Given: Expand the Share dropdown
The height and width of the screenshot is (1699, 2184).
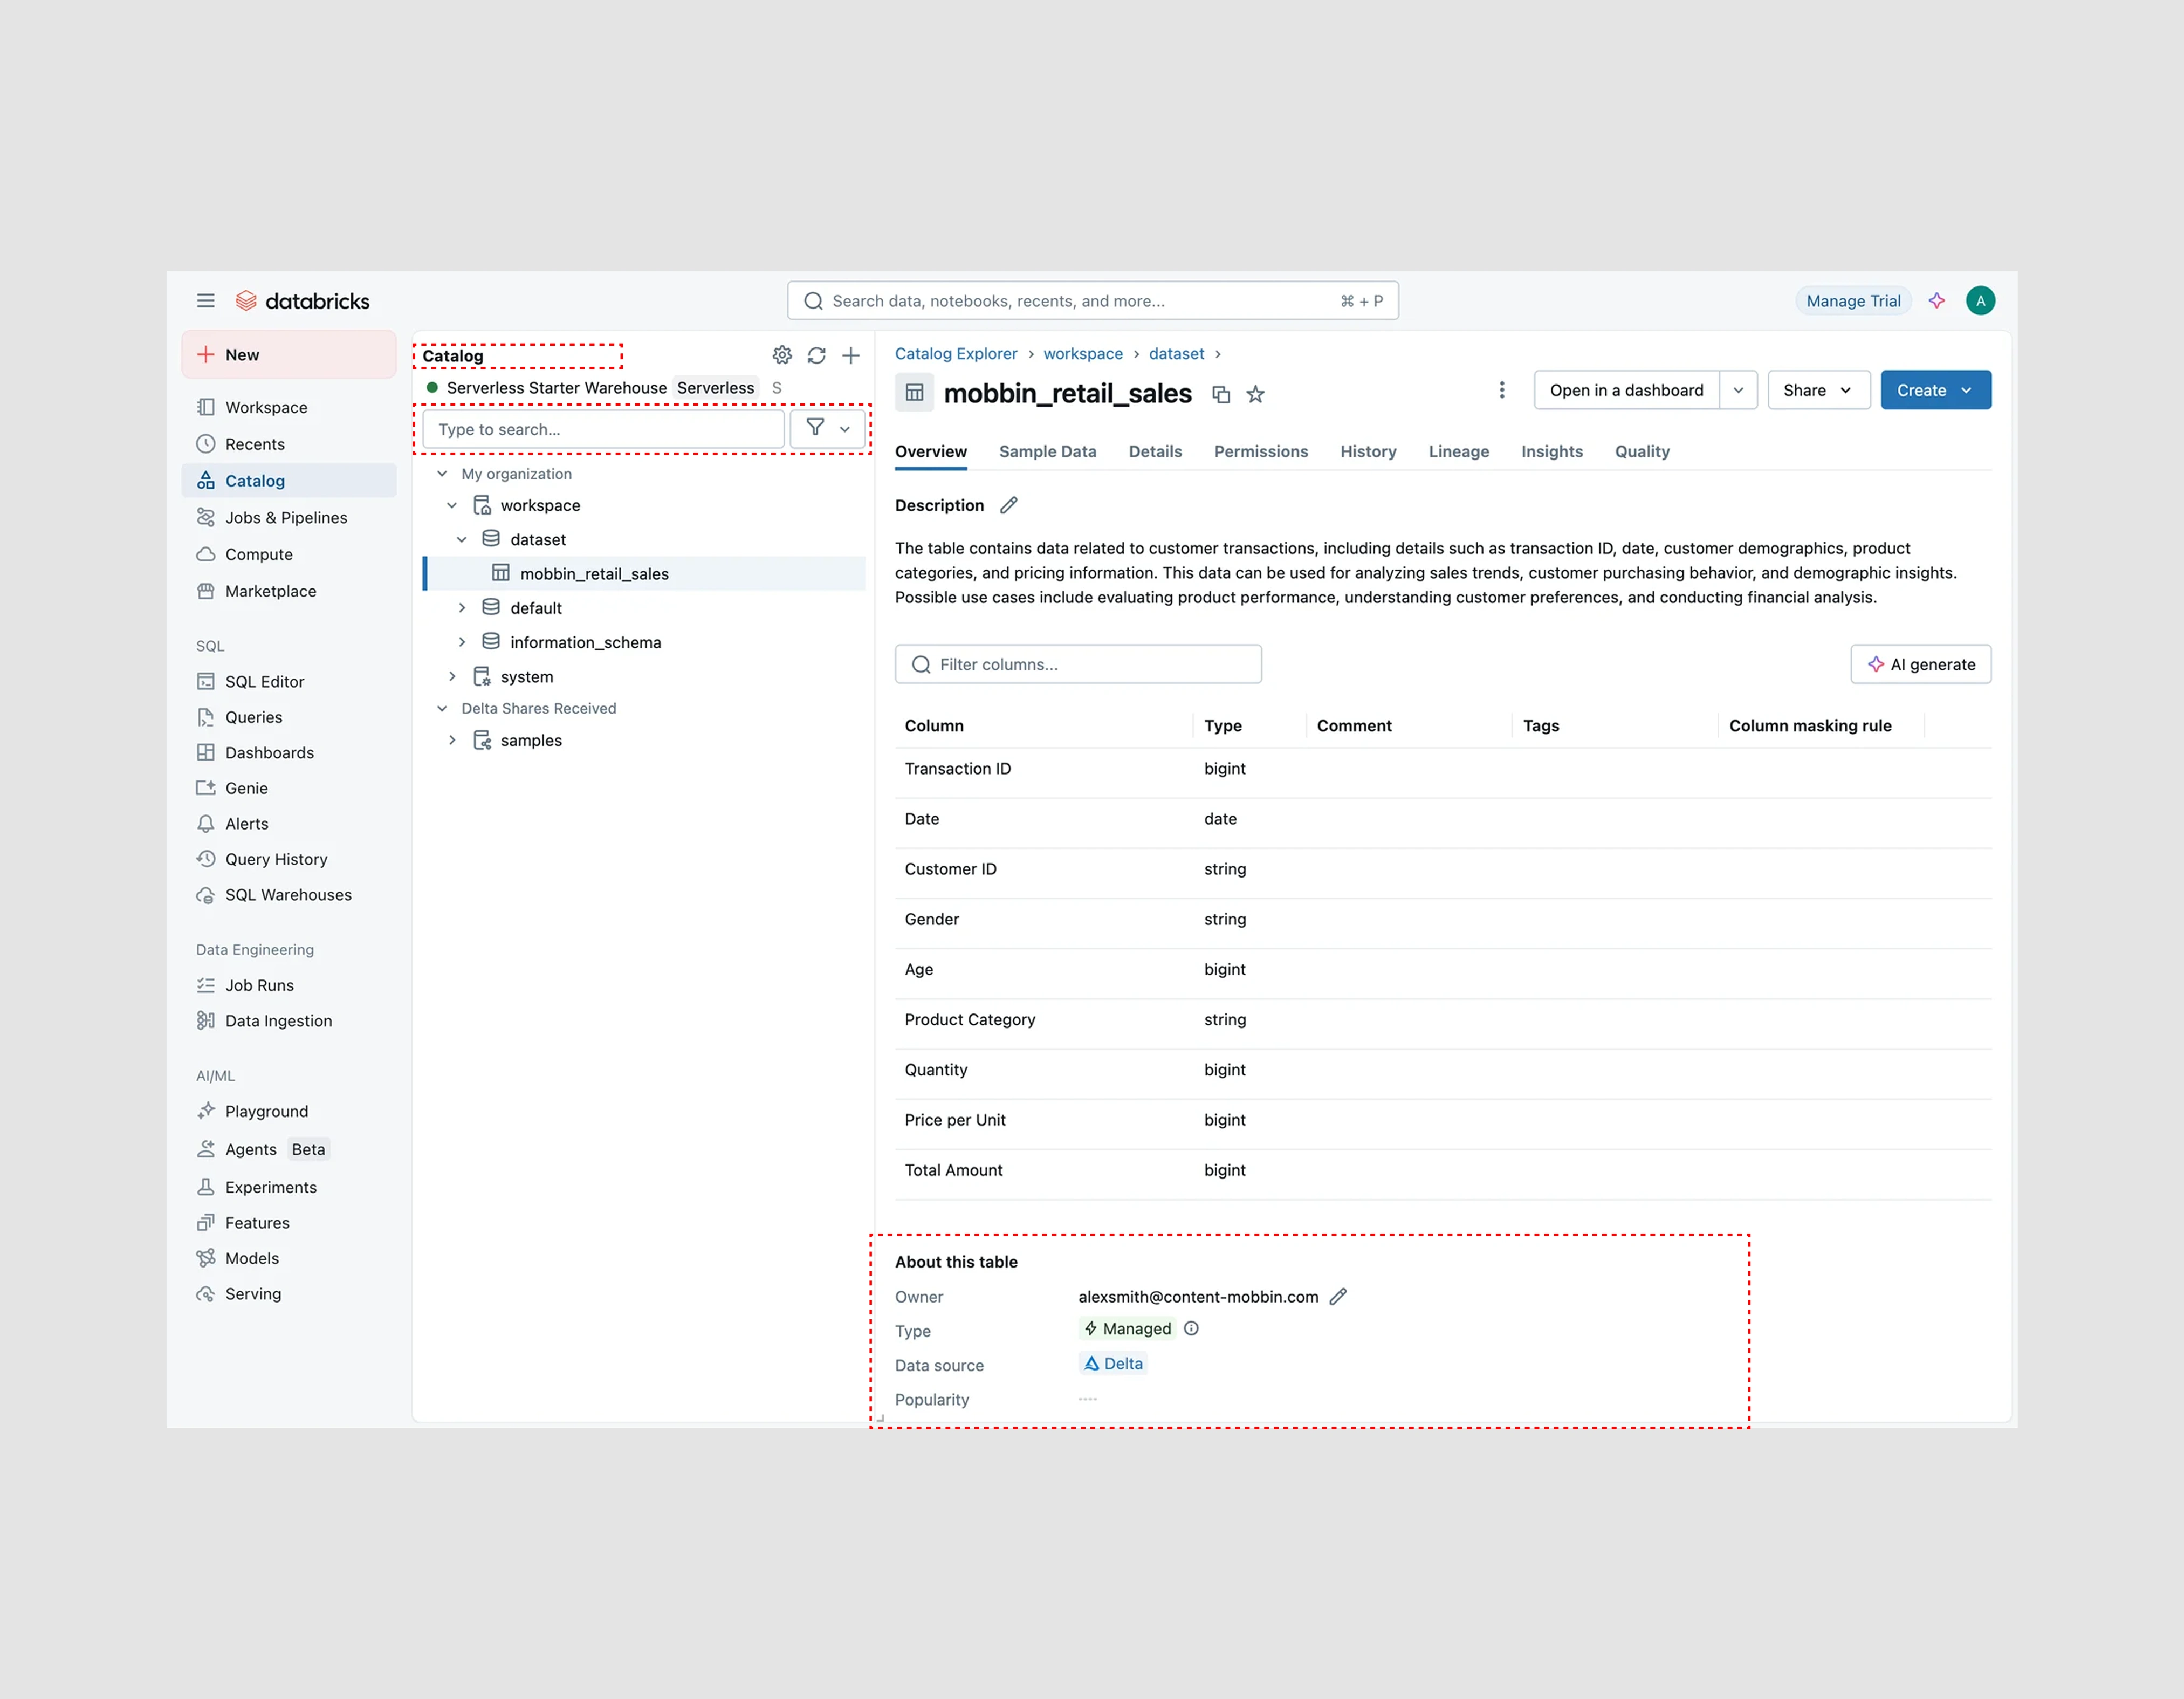Looking at the screenshot, I should (x=1817, y=390).
